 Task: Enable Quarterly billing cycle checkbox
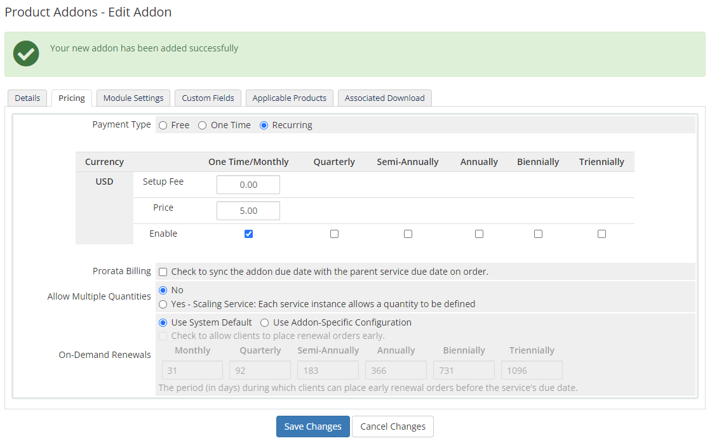334,234
